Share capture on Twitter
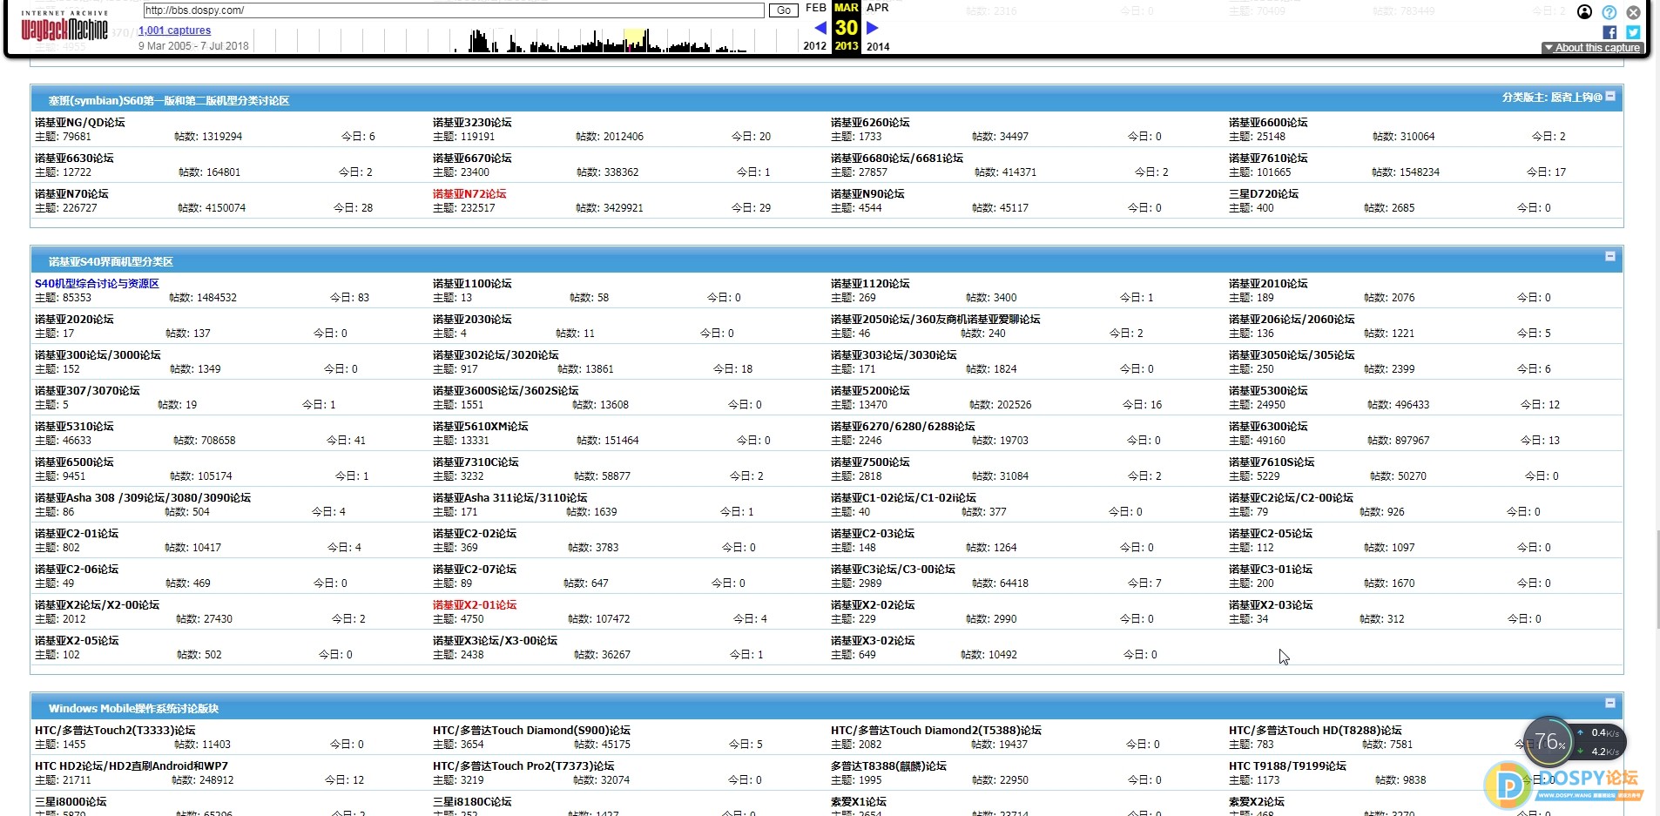 [x=1633, y=32]
